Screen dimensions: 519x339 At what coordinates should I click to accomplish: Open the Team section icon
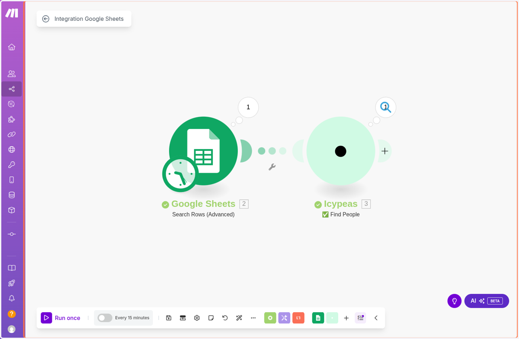[x=12, y=74]
